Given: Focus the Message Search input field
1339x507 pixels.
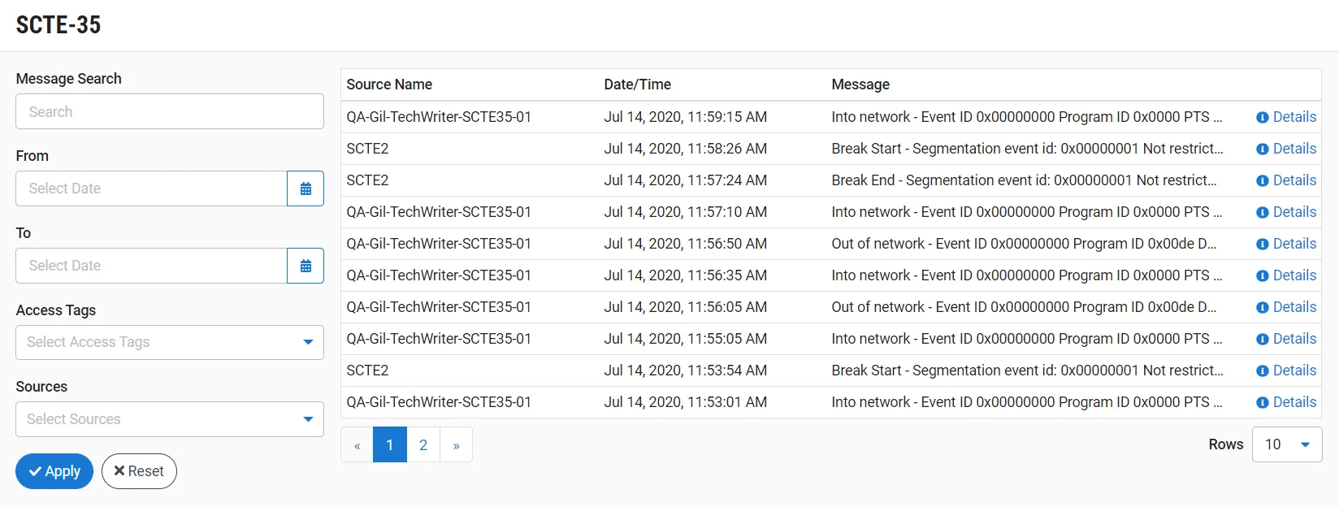Looking at the screenshot, I should click(170, 111).
